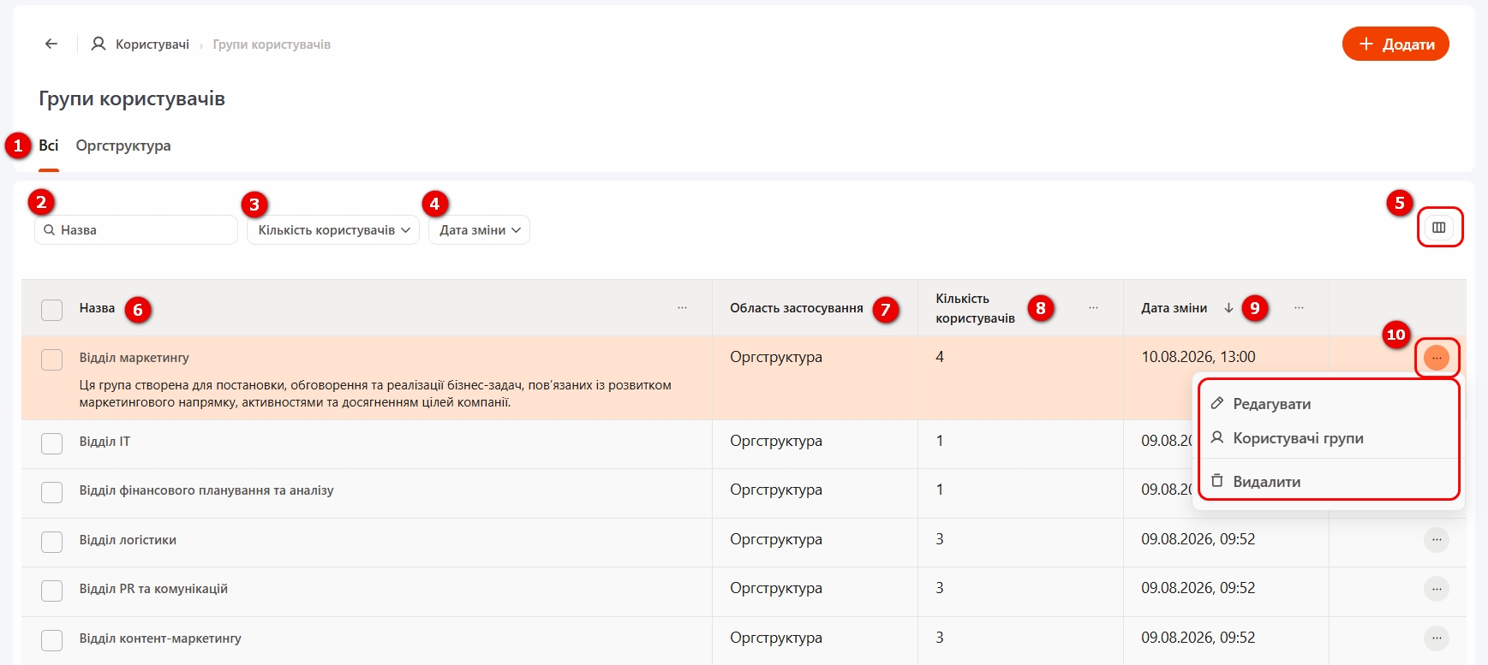
Task: Click the Додати button
Action: [1395, 44]
